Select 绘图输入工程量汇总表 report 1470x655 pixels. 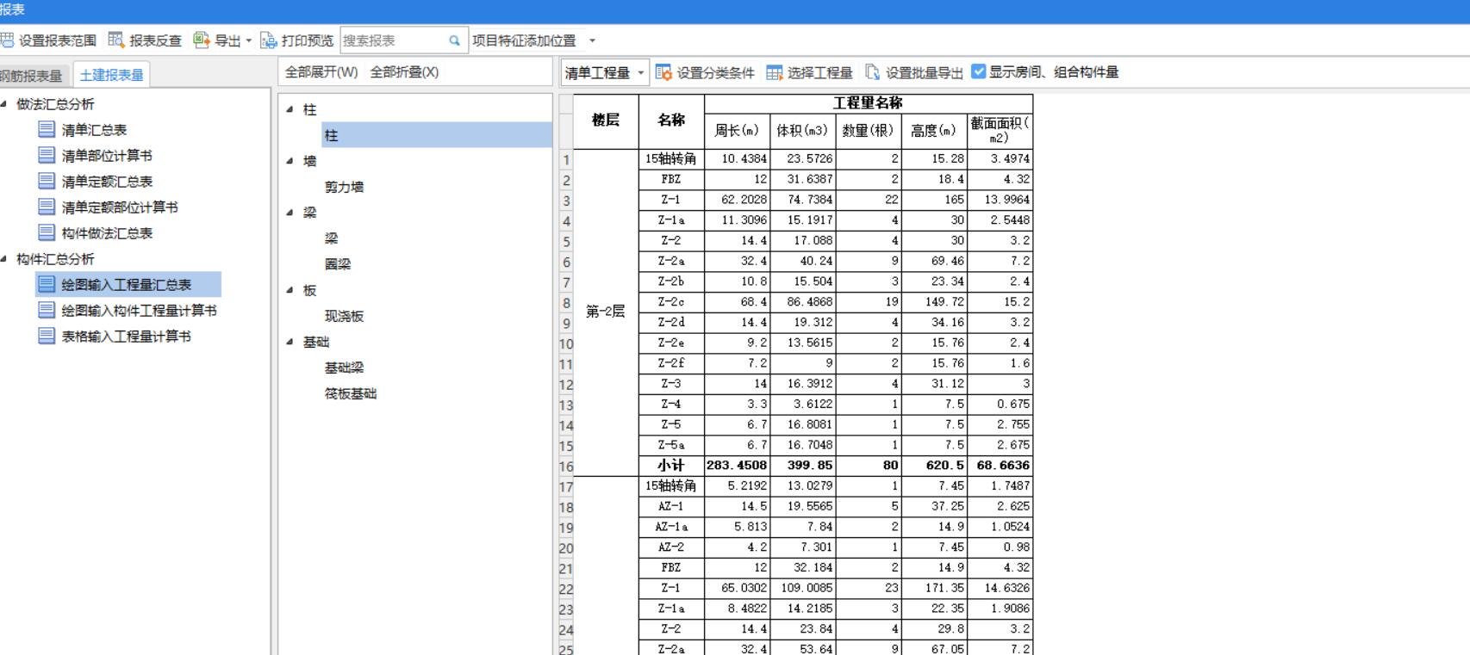click(127, 285)
